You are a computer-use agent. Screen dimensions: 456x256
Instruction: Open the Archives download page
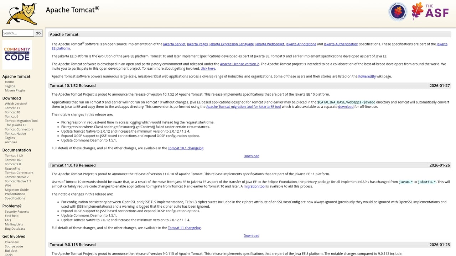tap(11, 142)
